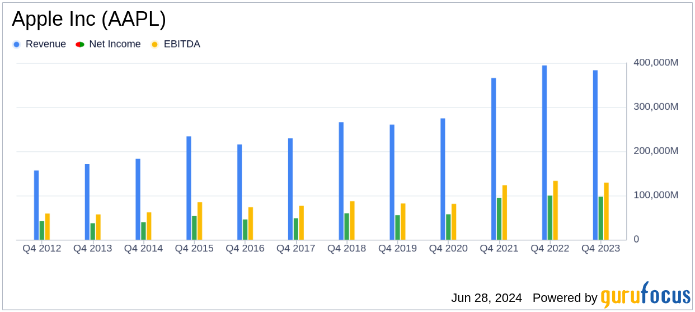Click the Q4 2018 axis label
The image size is (695, 312).
pyautogui.click(x=347, y=248)
